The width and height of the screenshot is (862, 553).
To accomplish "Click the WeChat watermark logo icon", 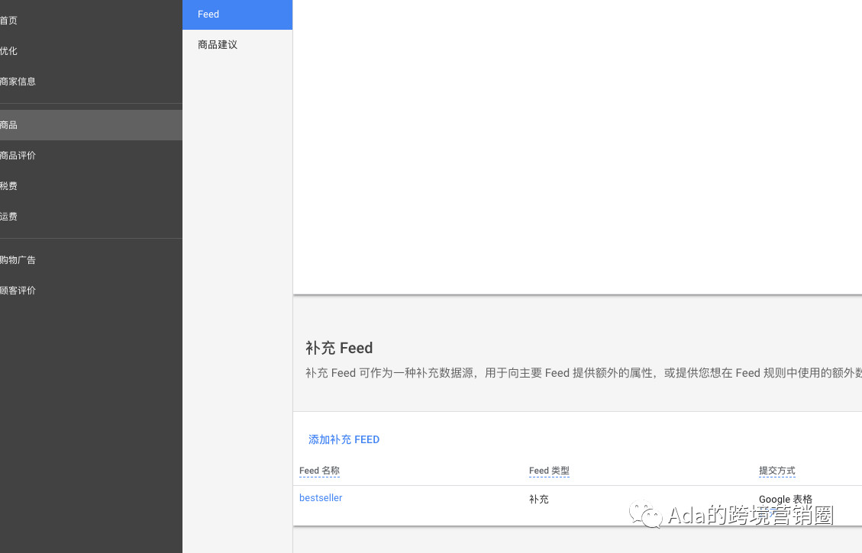I will click(645, 514).
